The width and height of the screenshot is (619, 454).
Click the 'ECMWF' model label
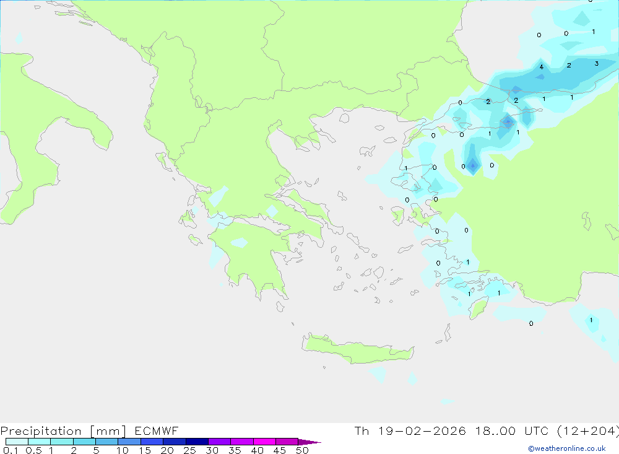(157, 430)
